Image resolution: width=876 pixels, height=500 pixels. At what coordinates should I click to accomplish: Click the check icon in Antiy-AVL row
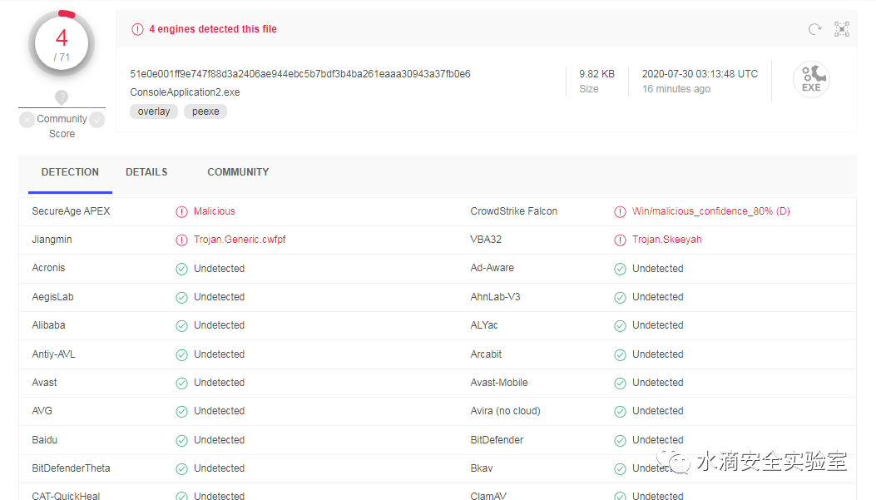(181, 354)
